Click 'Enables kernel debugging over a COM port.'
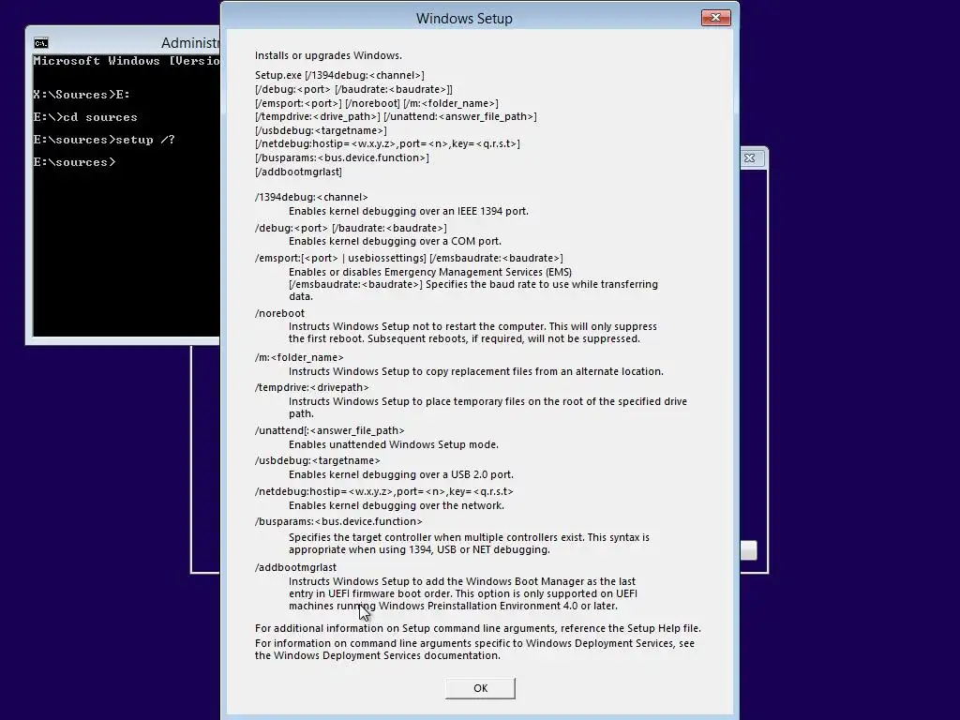This screenshot has height=720, width=960. (x=395, y=241)
